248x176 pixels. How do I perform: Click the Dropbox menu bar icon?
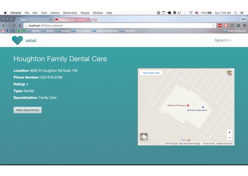click(158, 13)
